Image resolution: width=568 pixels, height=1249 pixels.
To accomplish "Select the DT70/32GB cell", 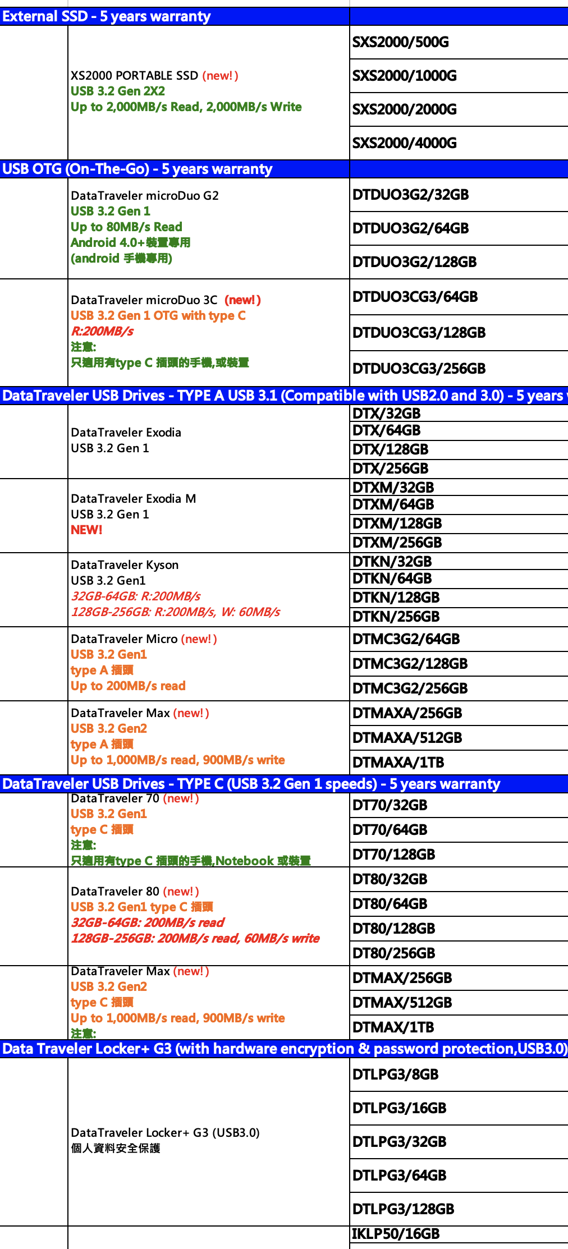I will point(459,805).
